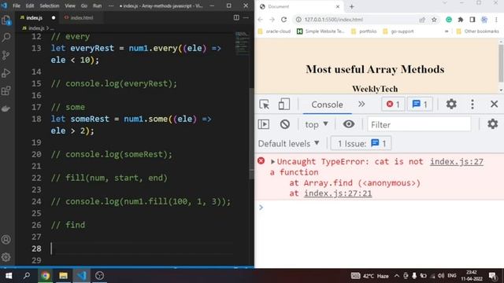Open the Chrome Extensions puzzle icon
The image size is (504, 283).
[x=460, y=20]
